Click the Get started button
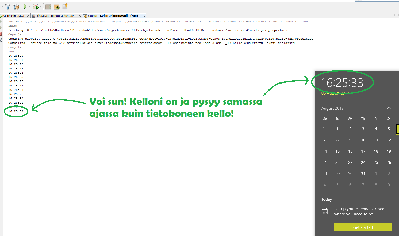 pos(363,227)
